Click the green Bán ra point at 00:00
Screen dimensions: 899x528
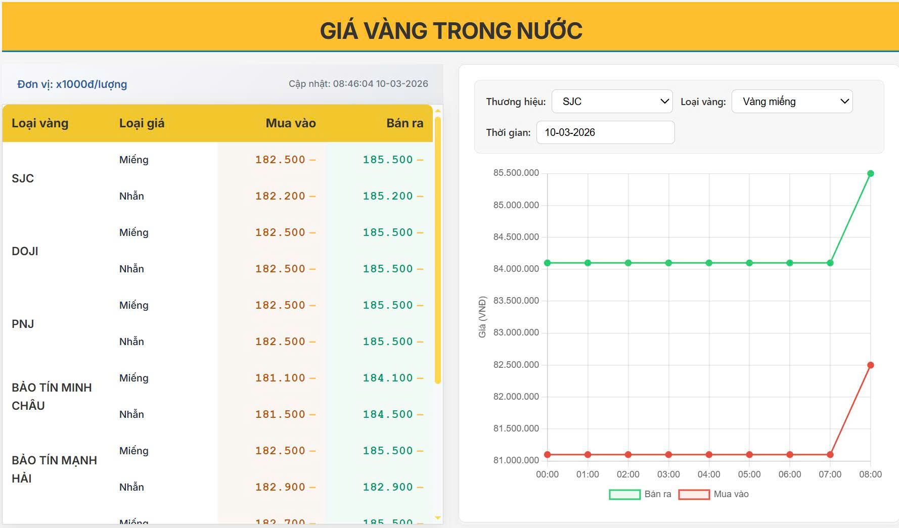pos(547,263)
